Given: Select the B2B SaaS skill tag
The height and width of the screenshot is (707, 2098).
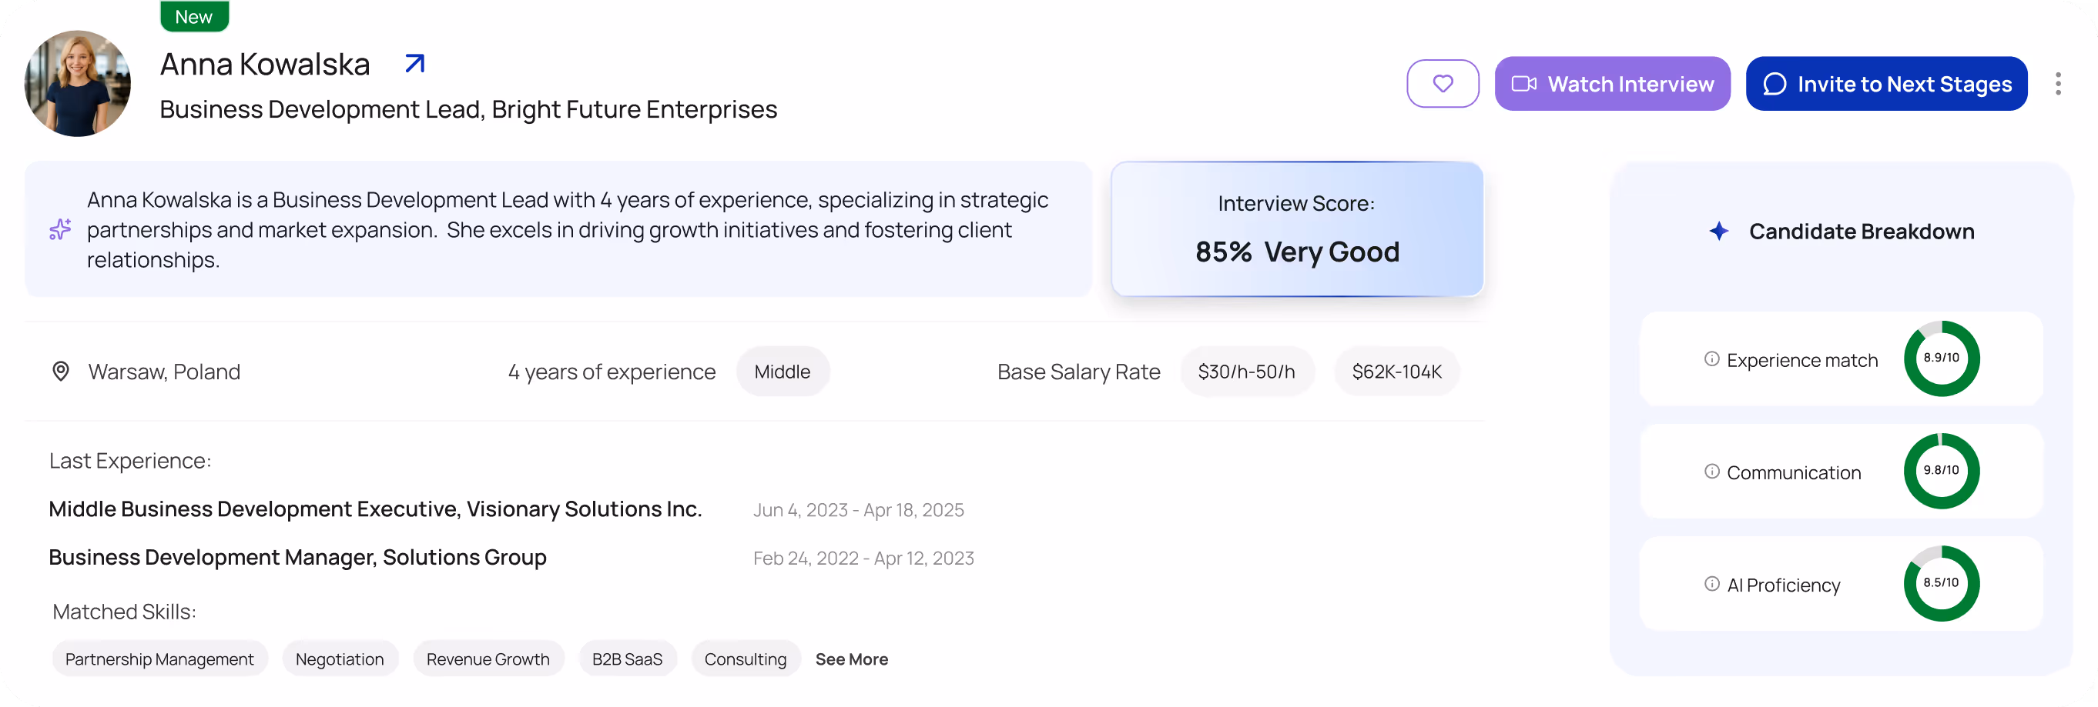Looking at the screenshot, I should [627, 659].
